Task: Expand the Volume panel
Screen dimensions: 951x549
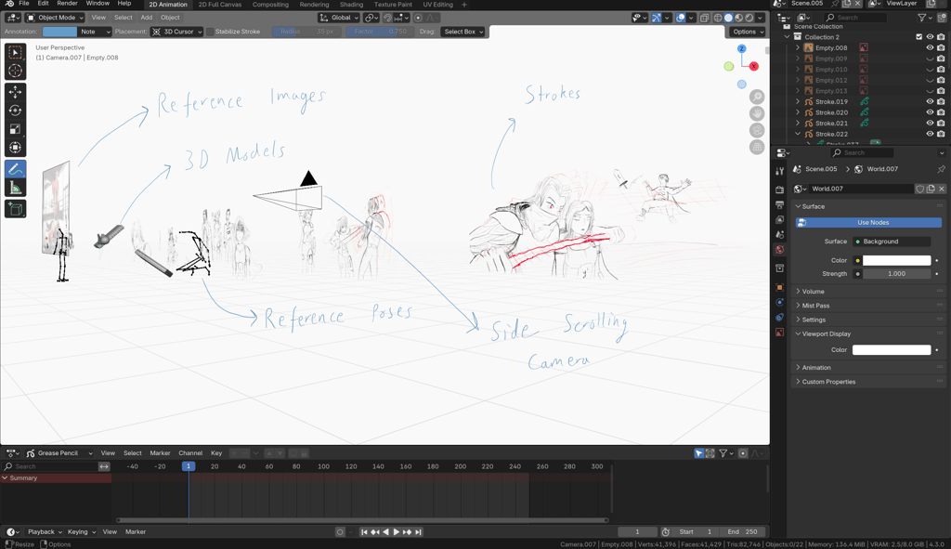Action: pos(869,291)
